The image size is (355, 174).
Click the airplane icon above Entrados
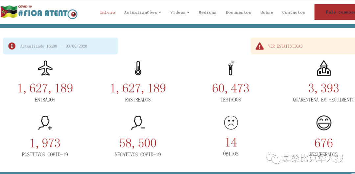45,68
